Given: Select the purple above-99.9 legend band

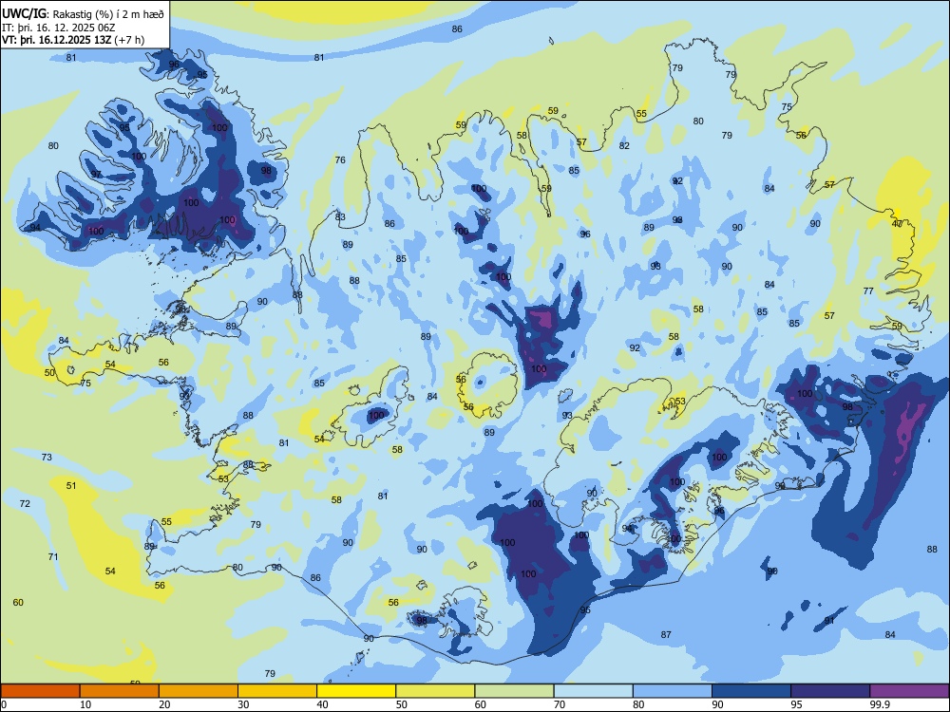Looking at the screenshot, I should (909, 691).
